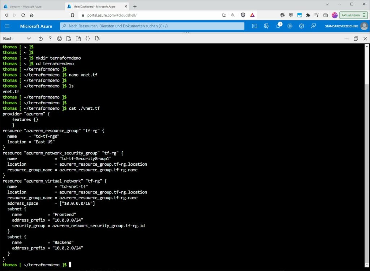Reload the current page
This screenshot has width=370, height=271.
(23, 15)
